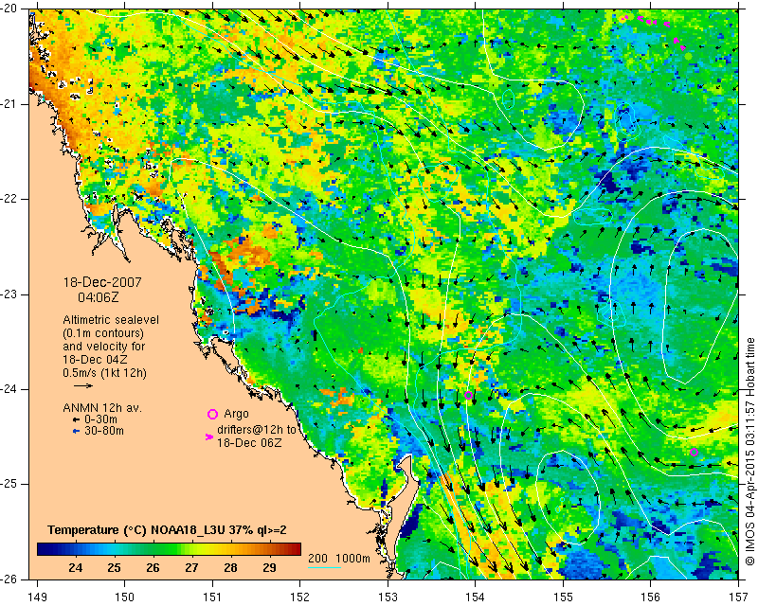Click the '200 1000m' bathymetry label

click(339, 559)
